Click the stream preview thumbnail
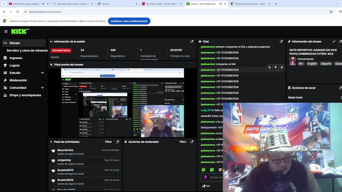 122,103
